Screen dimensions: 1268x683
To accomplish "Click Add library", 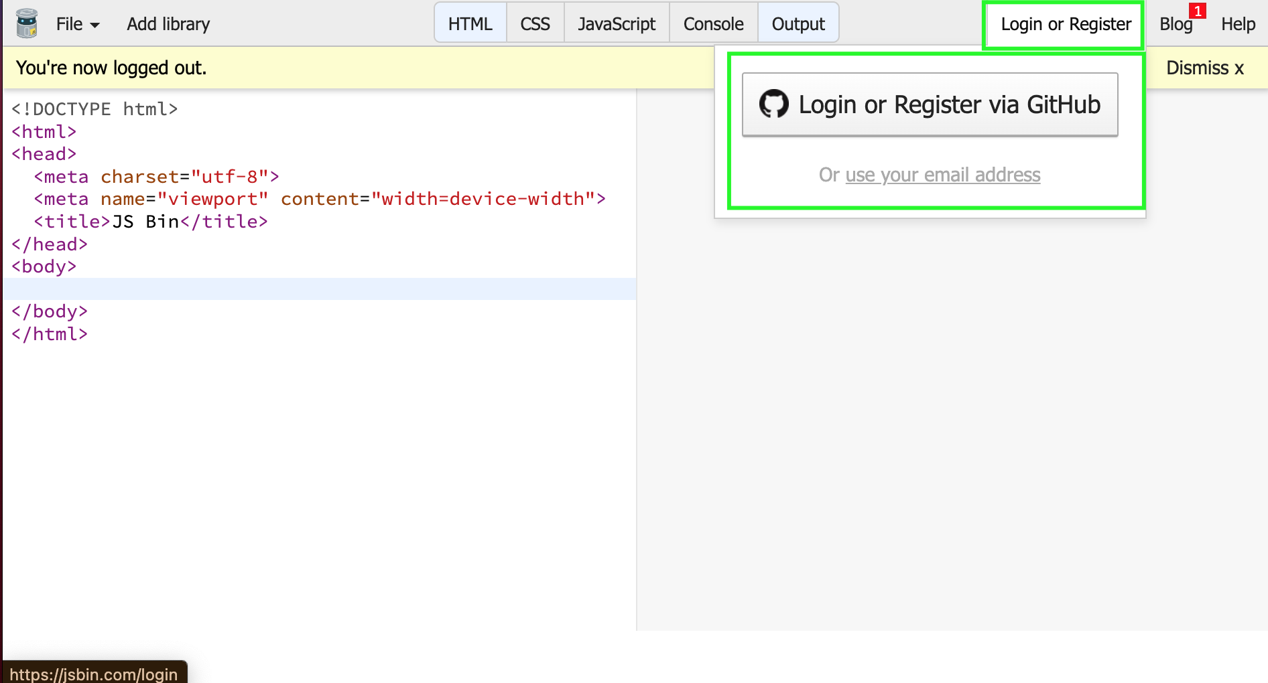I will 168,24.
